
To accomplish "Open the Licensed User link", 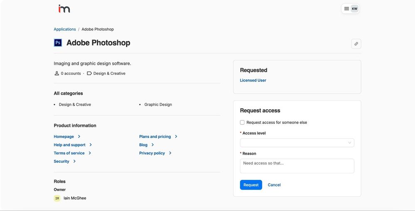I will [x=253, y=81].
